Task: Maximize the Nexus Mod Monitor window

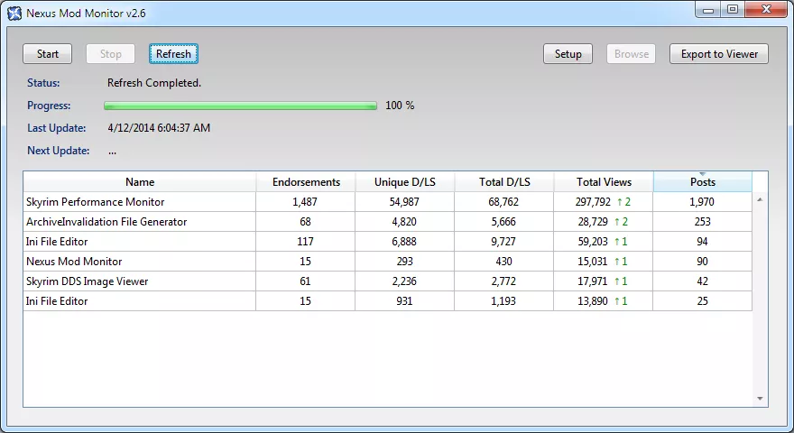Action: click(x=733, y=10)
